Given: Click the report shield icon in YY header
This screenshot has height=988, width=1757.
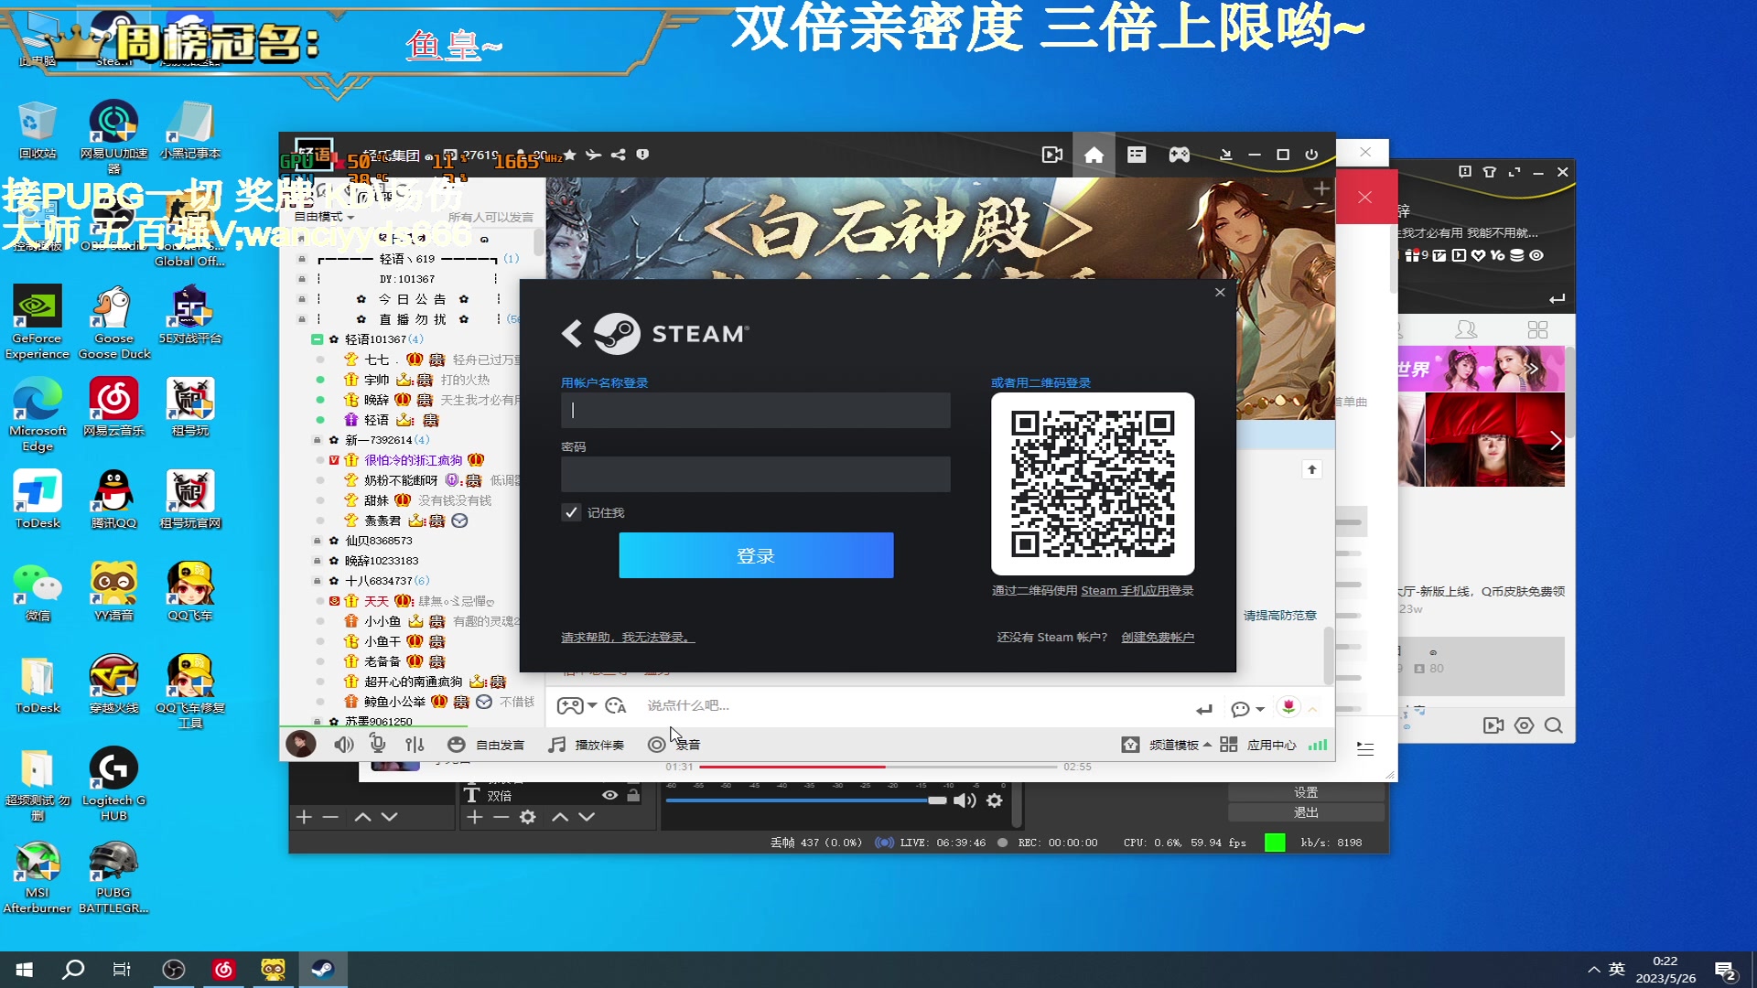Looking at the screenshot, I should (x=642, y=155).
